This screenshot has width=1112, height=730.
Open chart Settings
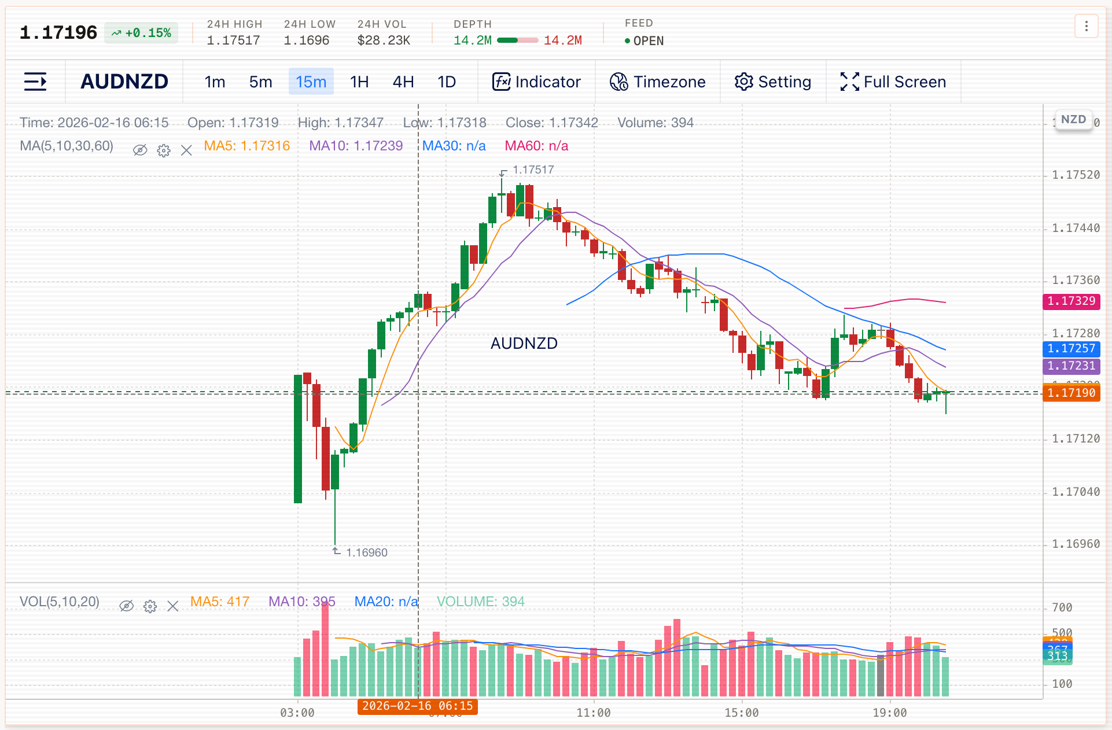point(773,82)
